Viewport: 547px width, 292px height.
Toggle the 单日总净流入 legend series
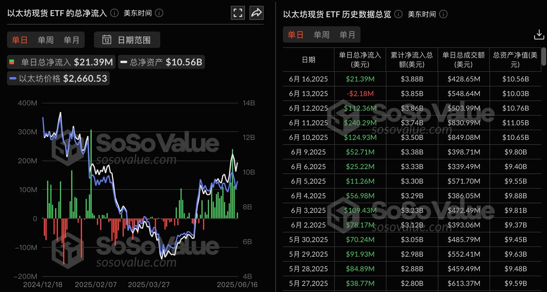tap(61, 62)
